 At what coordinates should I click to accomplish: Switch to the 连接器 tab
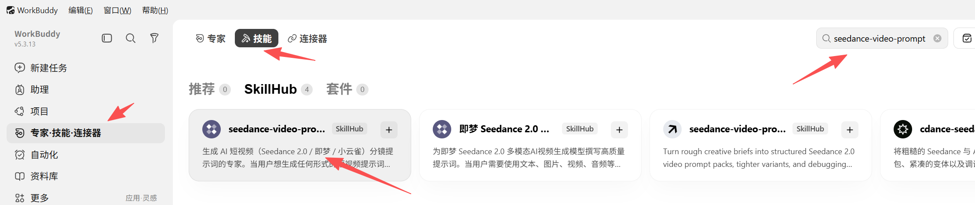[x=307, y=39]
